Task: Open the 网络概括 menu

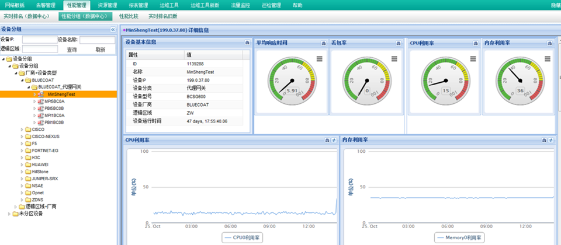Action: [15, 5]
